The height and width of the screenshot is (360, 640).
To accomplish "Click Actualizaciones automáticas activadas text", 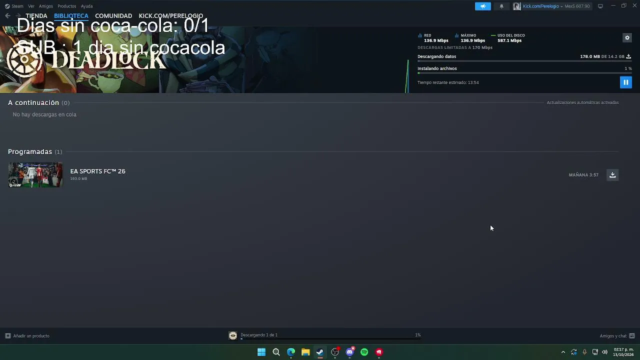I will (x=582, y=102).
